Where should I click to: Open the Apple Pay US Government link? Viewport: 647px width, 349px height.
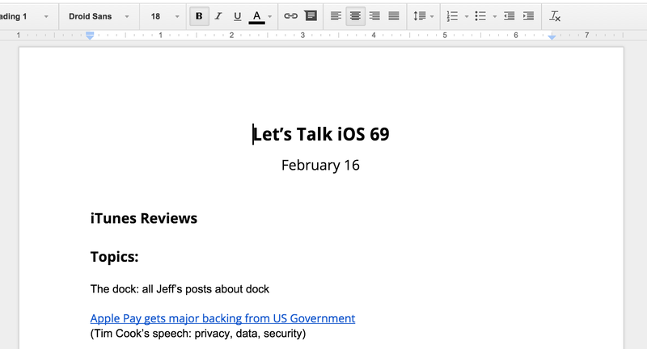tap(222, 318)
